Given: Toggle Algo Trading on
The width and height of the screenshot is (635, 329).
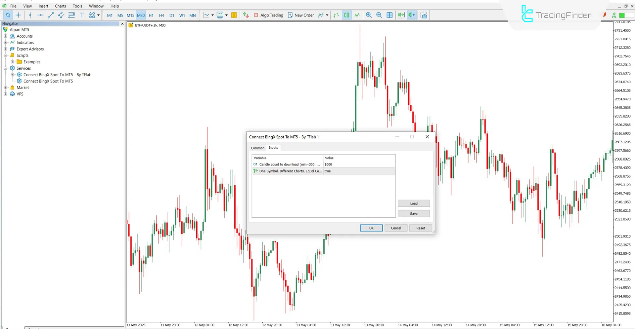Looking at the screenshot, I should (x=269, y=15).
